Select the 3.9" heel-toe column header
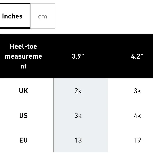 (78, 56)
